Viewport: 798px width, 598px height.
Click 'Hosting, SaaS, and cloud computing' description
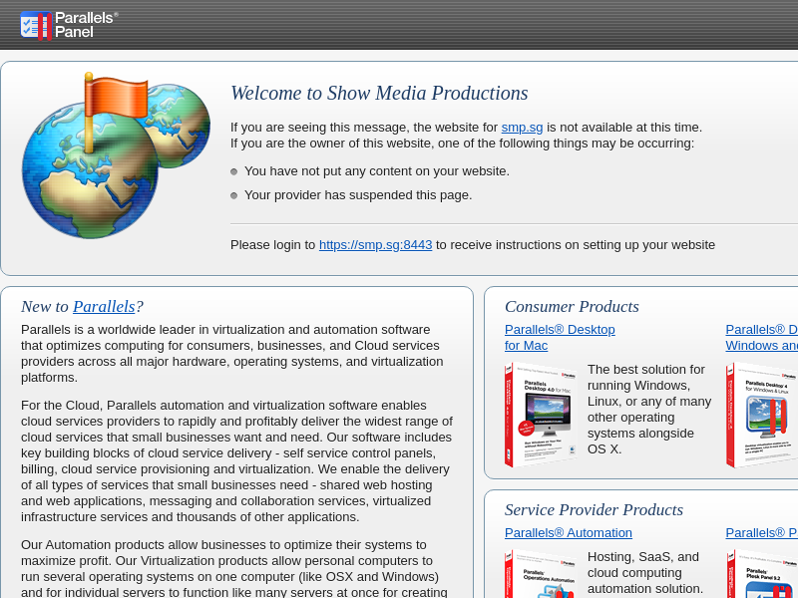645,573
